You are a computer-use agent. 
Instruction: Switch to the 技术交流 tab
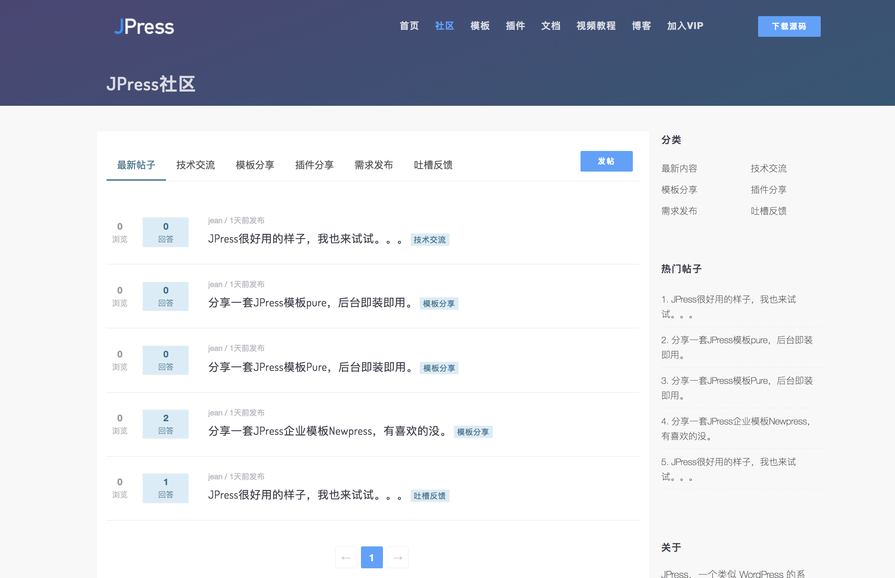(195, 165)
